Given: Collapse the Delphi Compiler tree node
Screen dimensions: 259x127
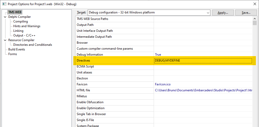Looking at the screenshot, I should click(5, 17).
